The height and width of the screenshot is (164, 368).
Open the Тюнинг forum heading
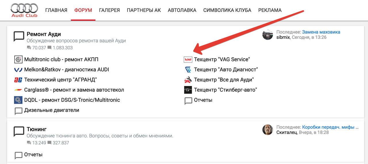point(37,129)
